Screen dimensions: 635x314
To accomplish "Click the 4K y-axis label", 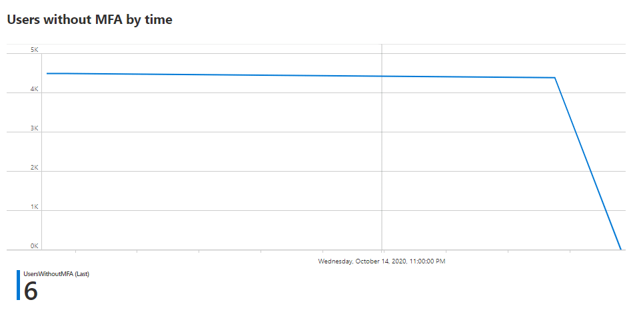I will point(35,89).
